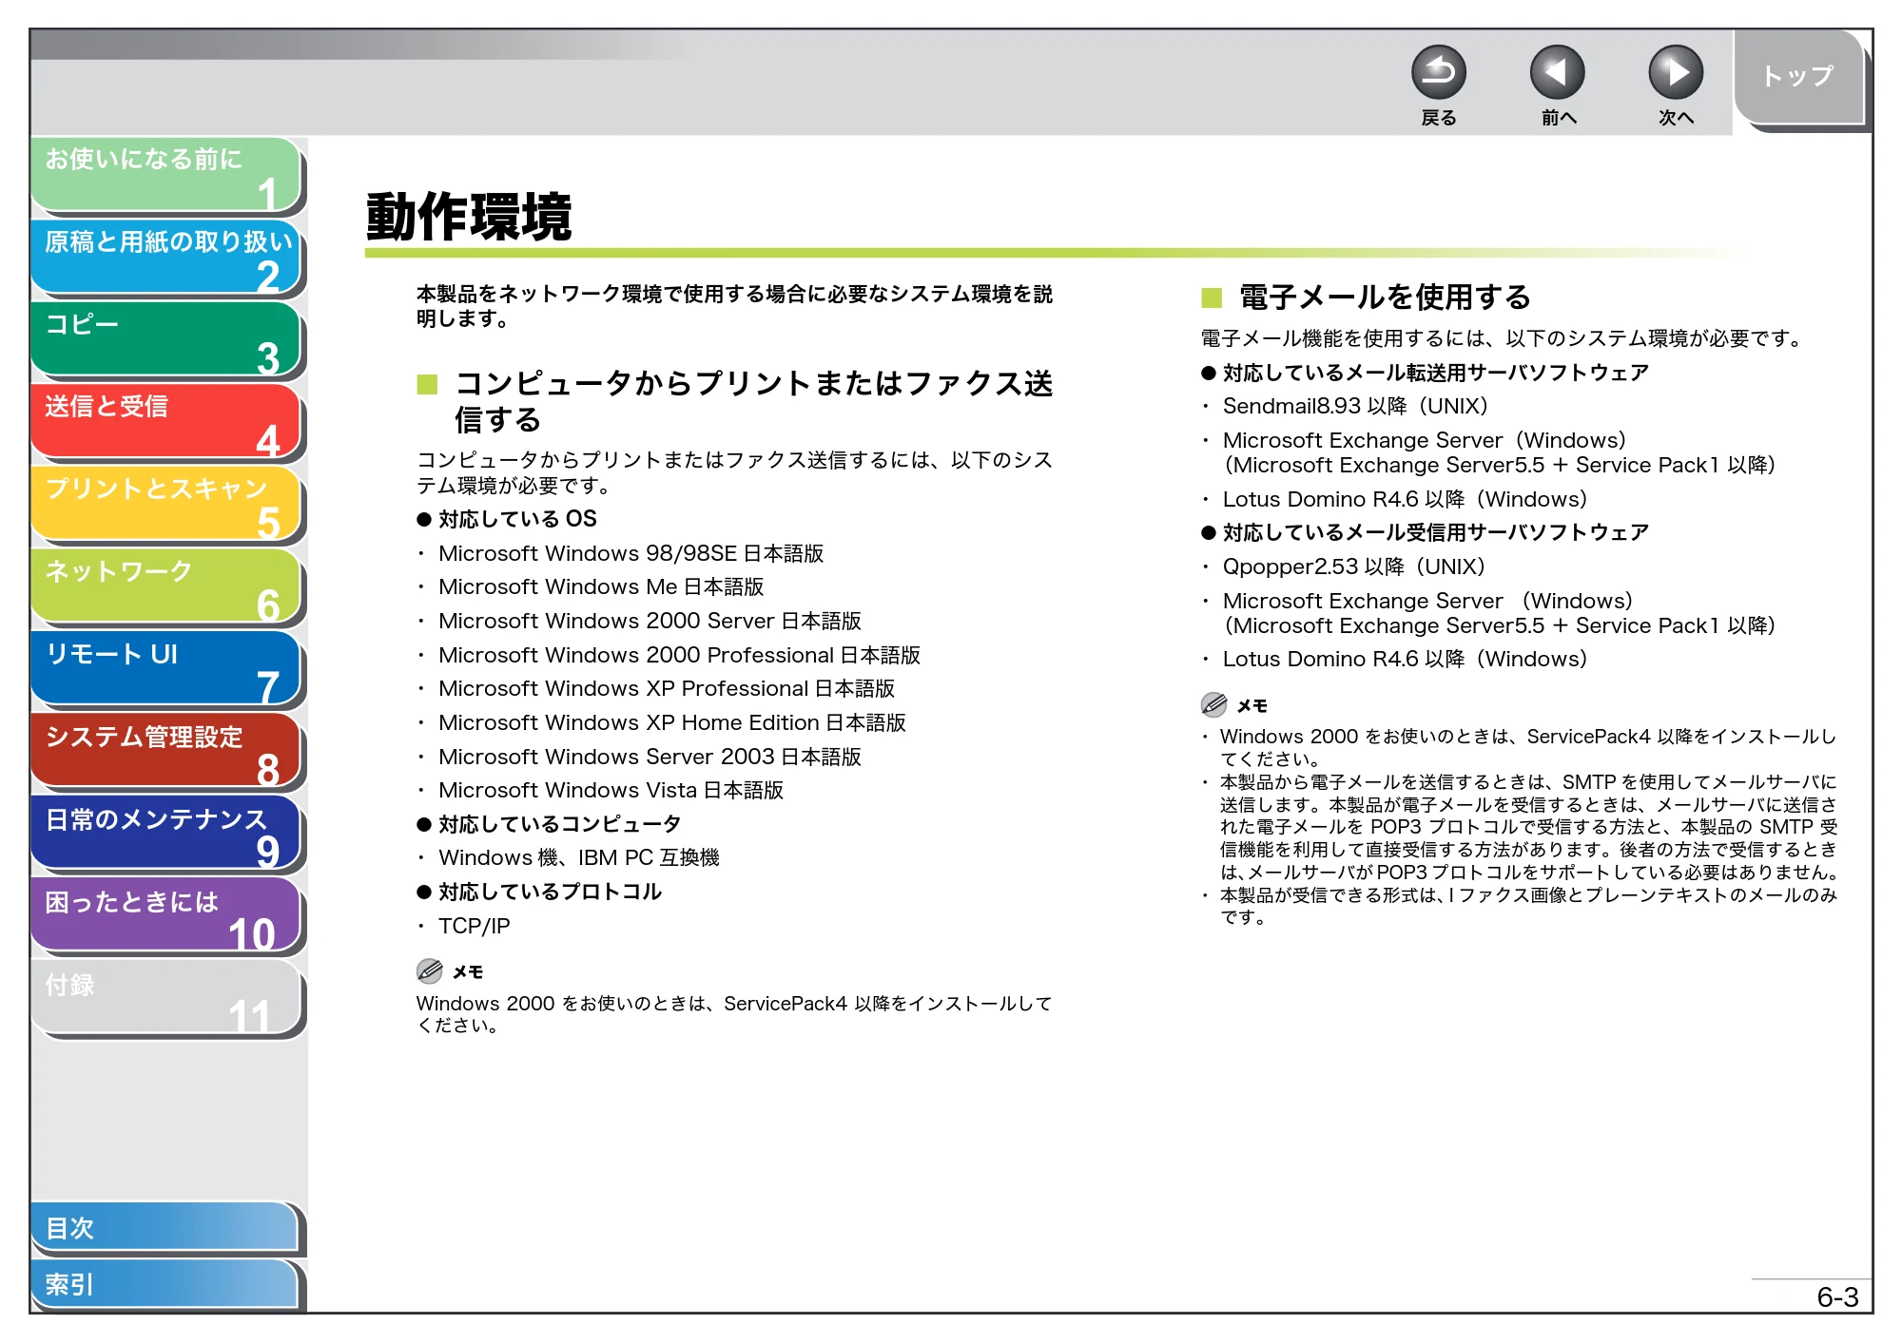The height and width of the screenshot is (1344, 1902).
Task: Click the memo pencil icon in email section
Action: tap(1213, 704)
